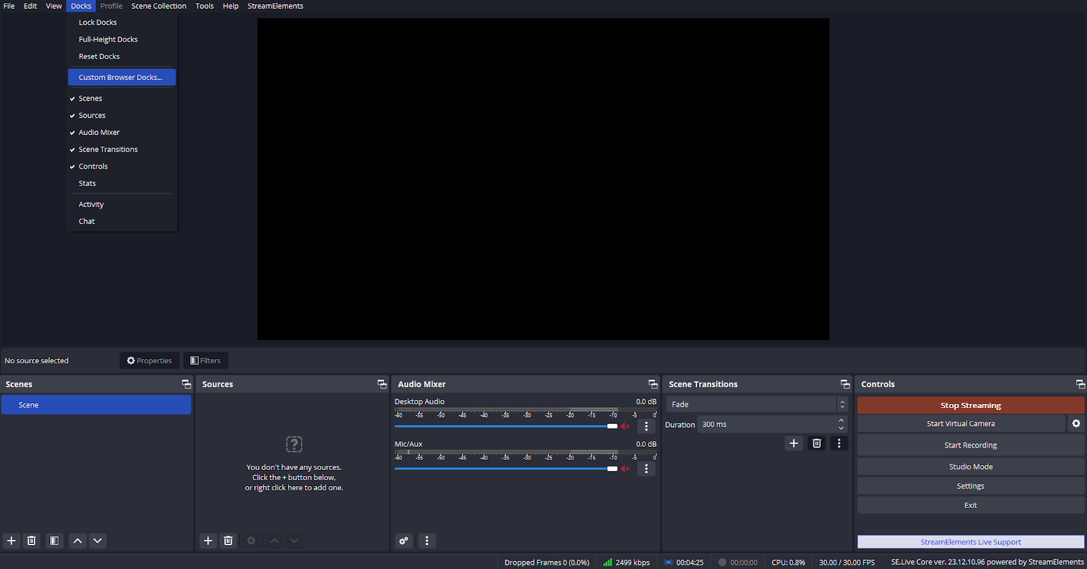Click the Stop Streaming button

point(970,405)
